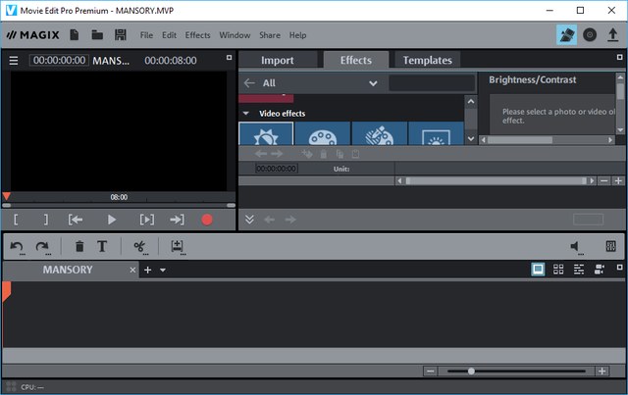
Task: Switch to the Templates tab
Action: coord(429,60)
